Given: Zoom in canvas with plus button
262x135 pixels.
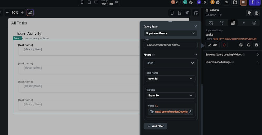Looking at the screenshot, I should pos(22,13).
